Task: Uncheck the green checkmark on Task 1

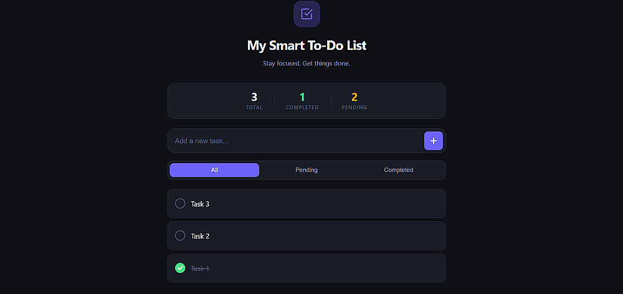Action: 180,268
